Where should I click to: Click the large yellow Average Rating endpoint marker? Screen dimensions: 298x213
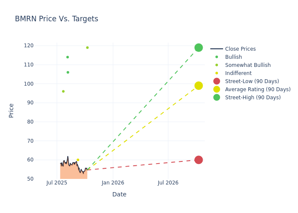tap(198, 86)
